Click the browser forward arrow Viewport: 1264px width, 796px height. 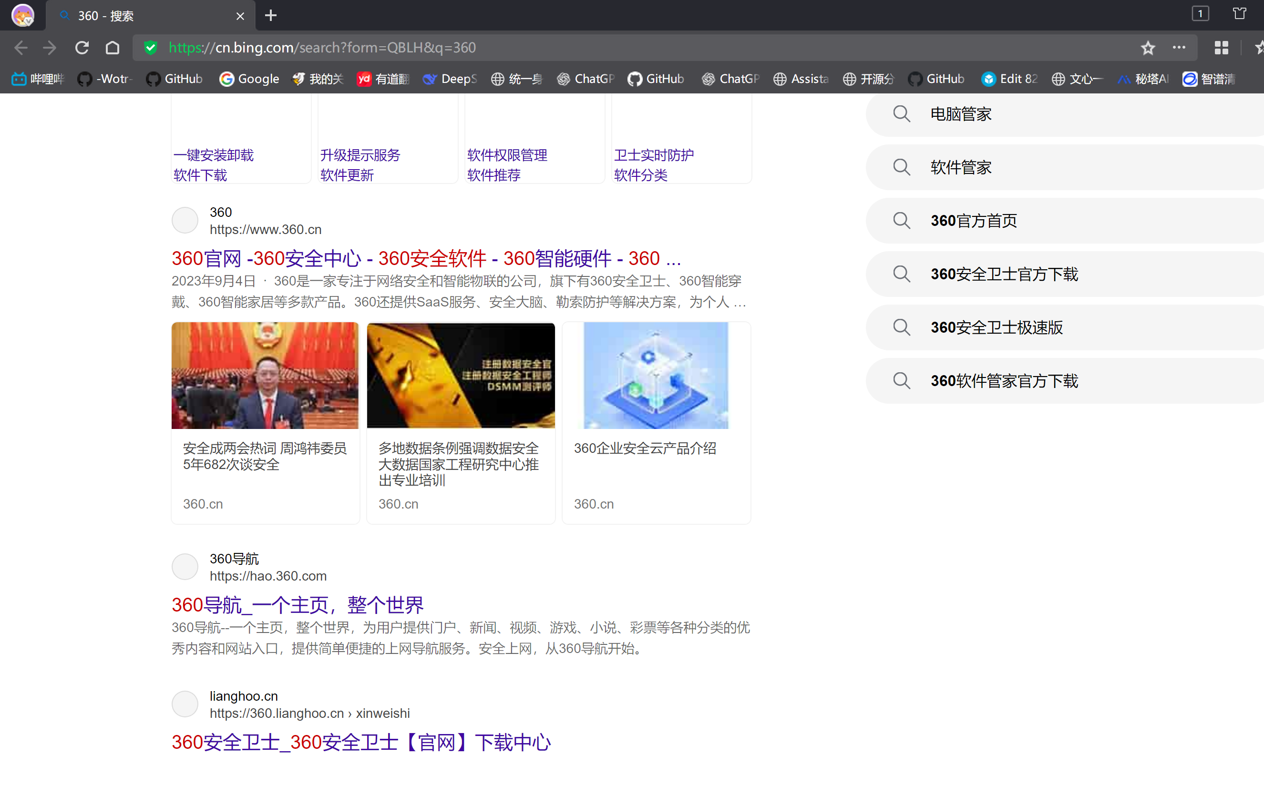(50, 48)
